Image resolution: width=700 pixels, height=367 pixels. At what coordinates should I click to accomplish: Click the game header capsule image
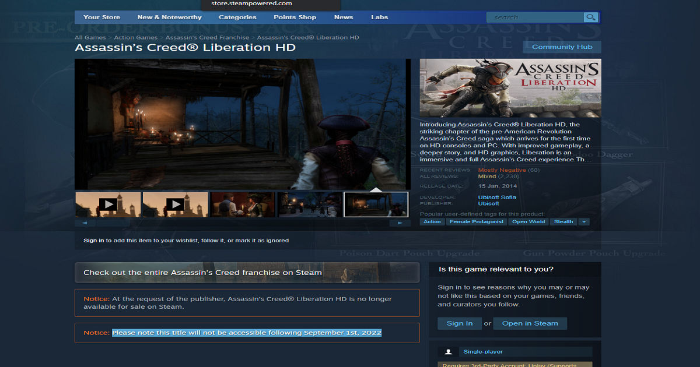coord(510,88)
